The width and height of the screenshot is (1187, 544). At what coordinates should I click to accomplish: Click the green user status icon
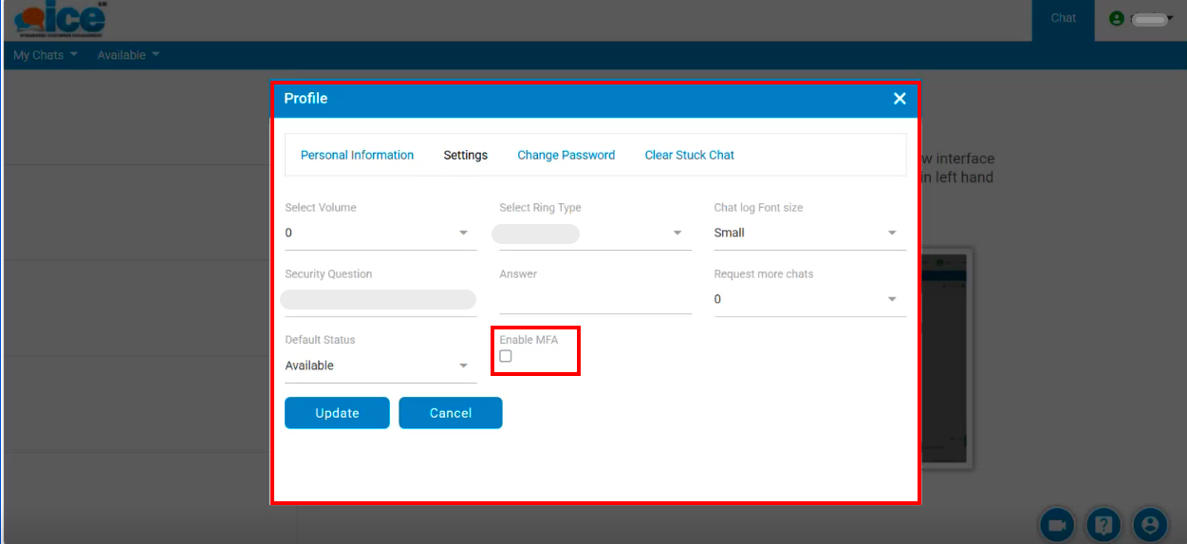click(1116, 19)
